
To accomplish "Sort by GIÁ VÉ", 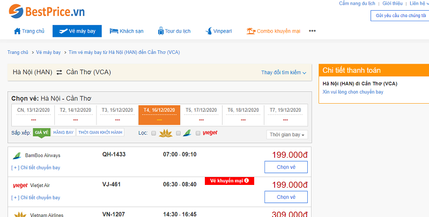I will click(42, 133).
